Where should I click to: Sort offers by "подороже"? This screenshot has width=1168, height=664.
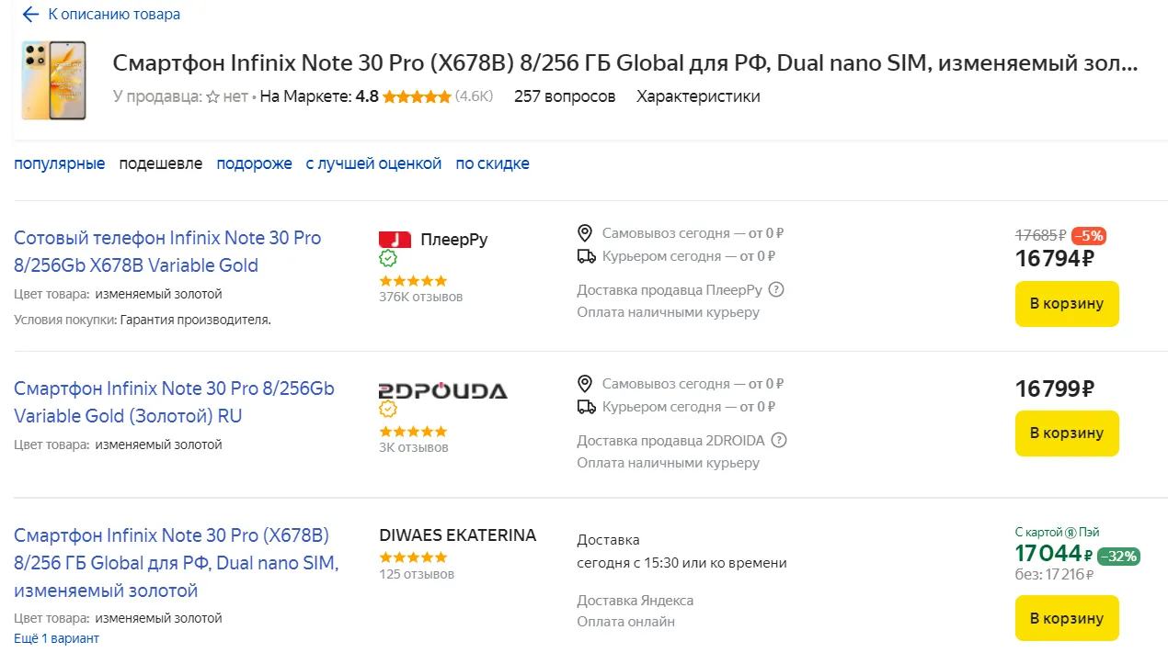tap(254, 163)
